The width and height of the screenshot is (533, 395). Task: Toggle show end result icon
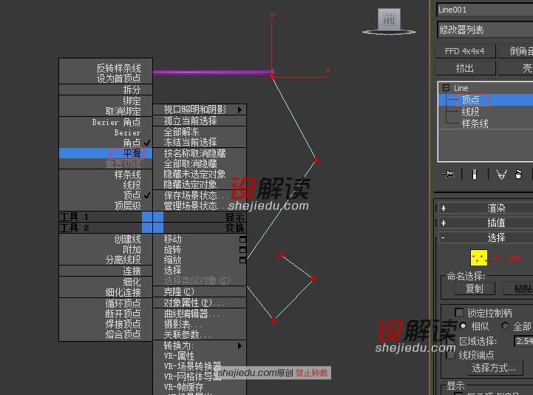pos(475,175)
